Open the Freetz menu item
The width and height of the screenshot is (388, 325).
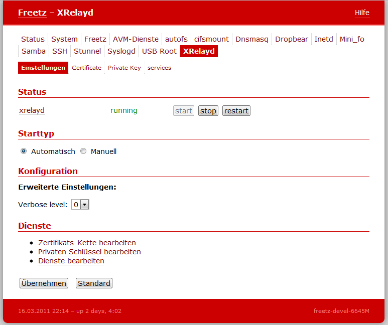coord(95,39)
